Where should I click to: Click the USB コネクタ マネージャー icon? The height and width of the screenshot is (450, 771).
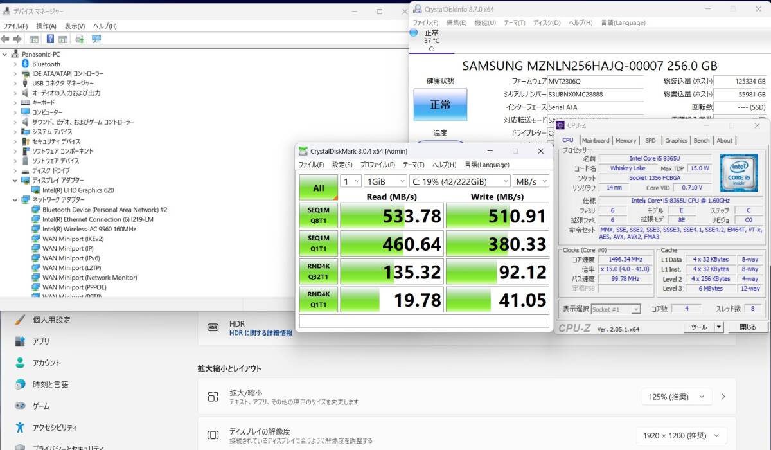pyautogui.click(x=26, y=83)
